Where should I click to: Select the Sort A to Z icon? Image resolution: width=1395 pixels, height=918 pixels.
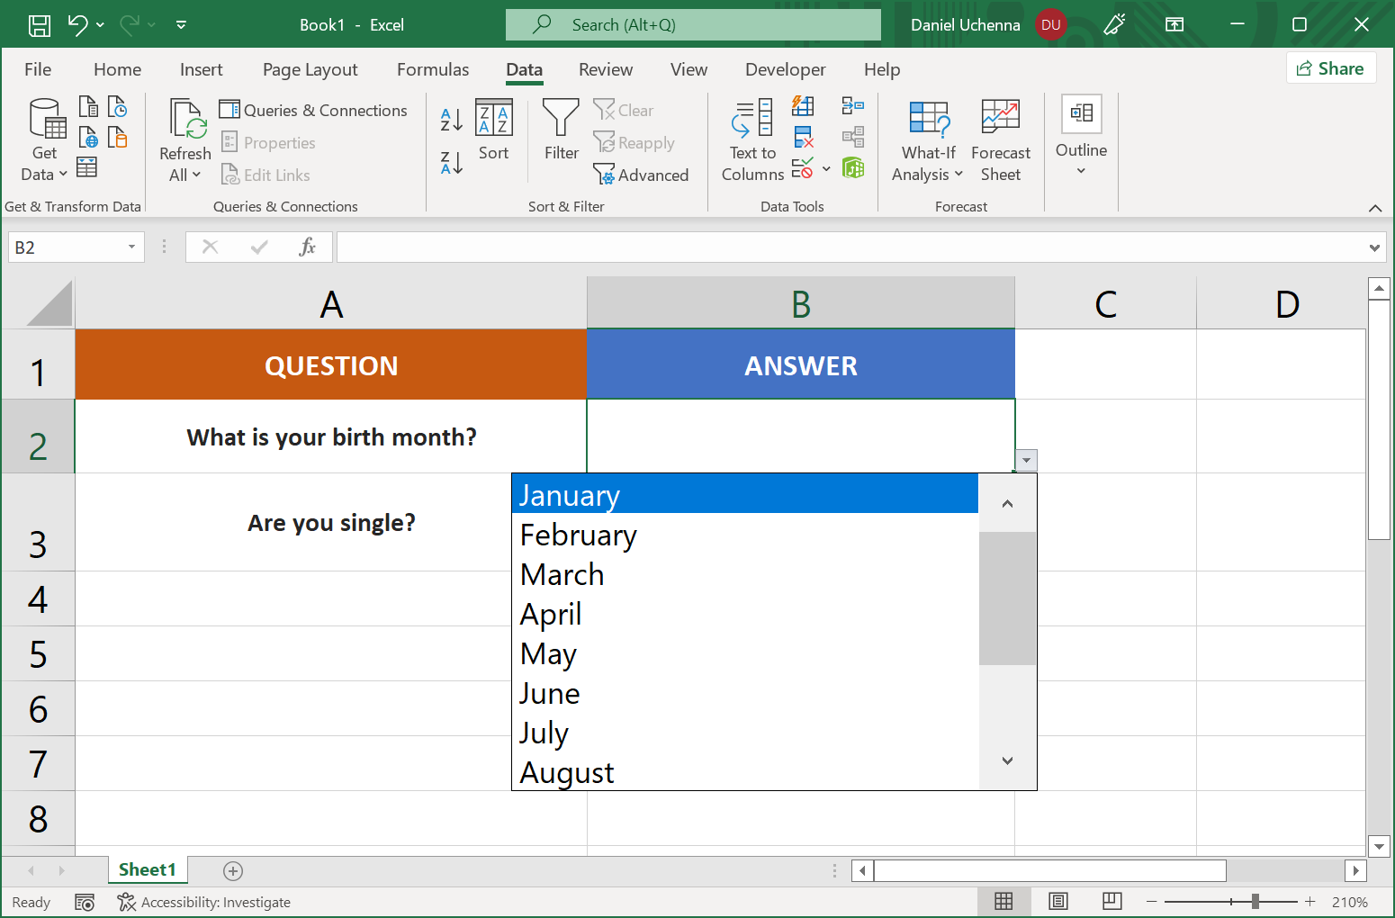point(450,118)
